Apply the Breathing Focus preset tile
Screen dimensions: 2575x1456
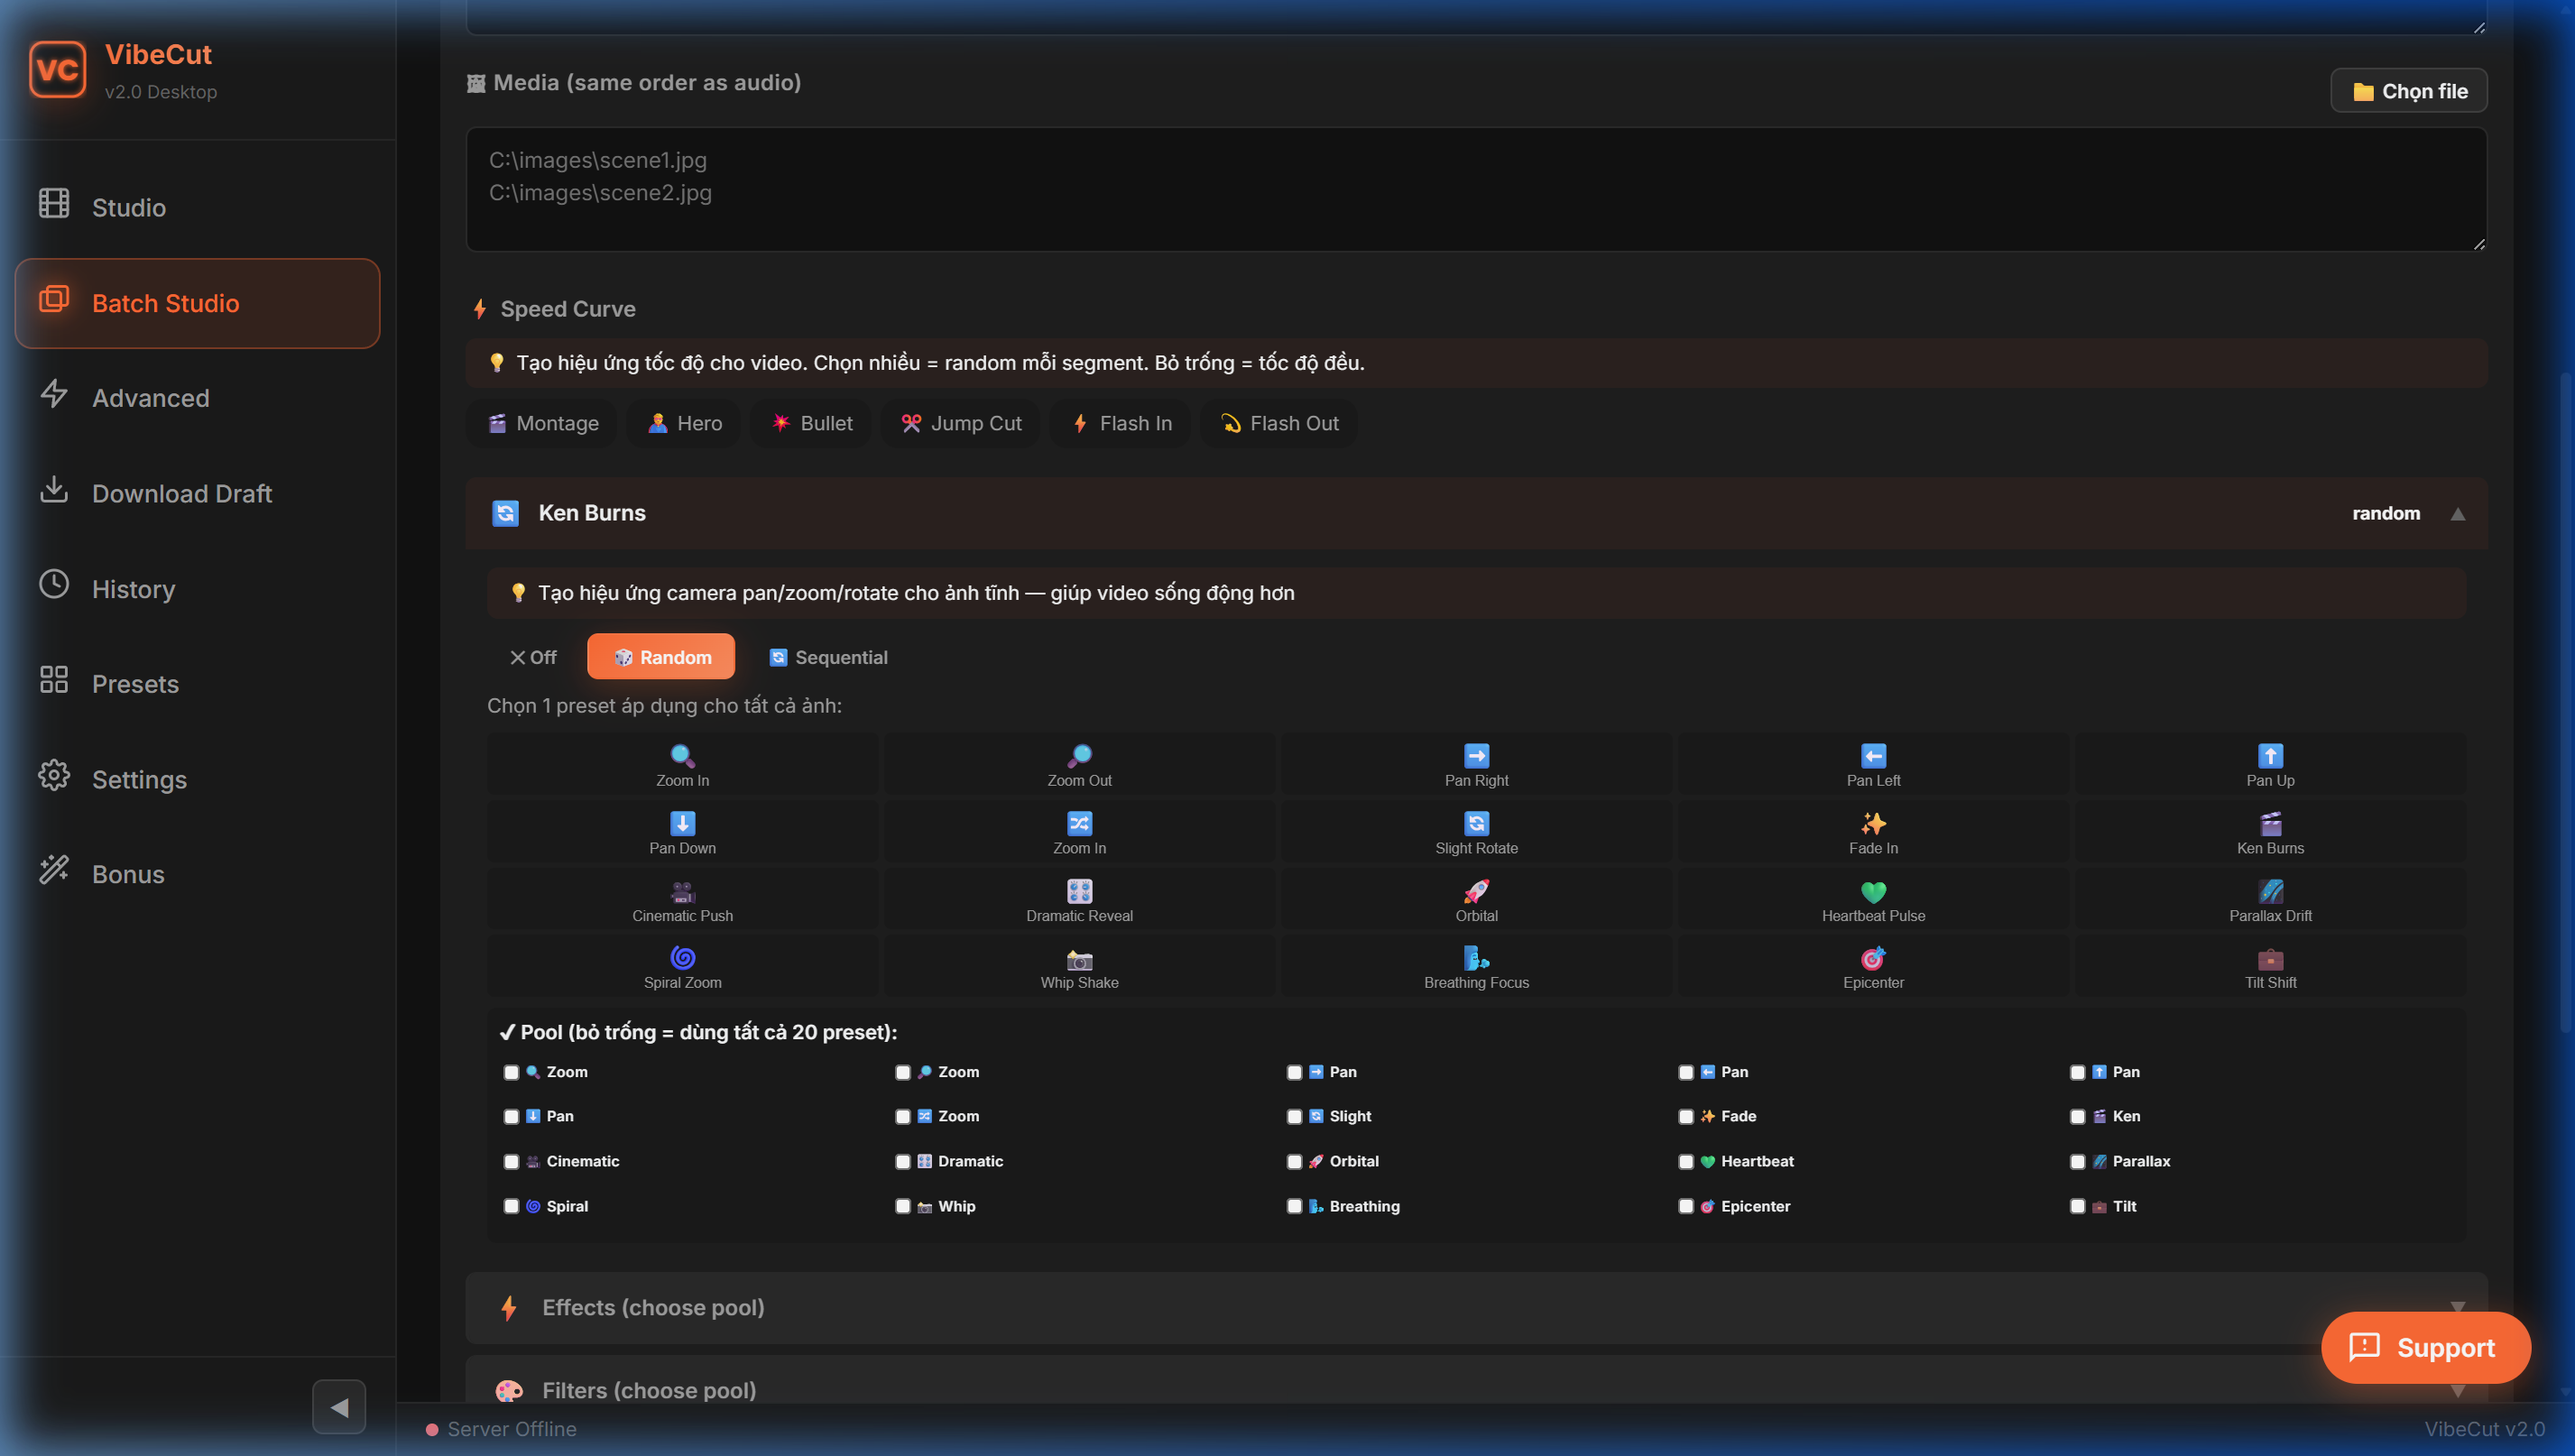(1476, 967)
